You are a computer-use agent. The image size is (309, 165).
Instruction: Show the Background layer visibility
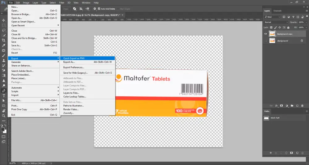point(265,41)
